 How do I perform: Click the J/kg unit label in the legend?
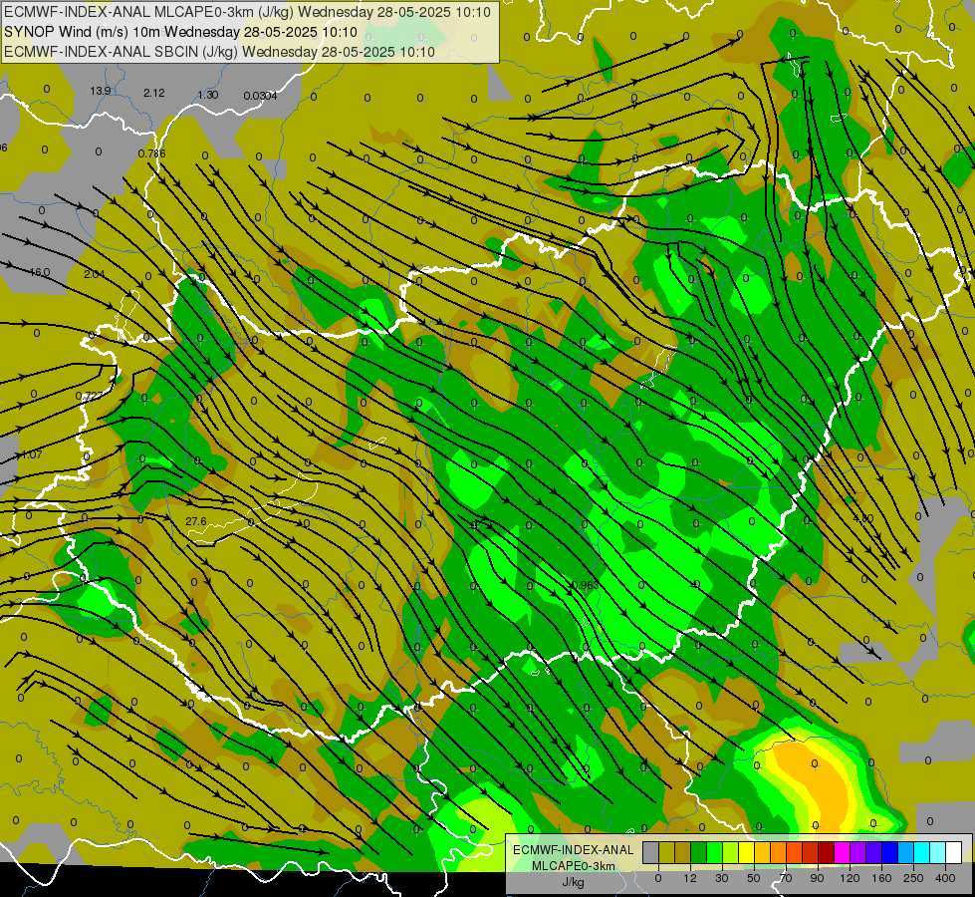(x=573, y=882)
